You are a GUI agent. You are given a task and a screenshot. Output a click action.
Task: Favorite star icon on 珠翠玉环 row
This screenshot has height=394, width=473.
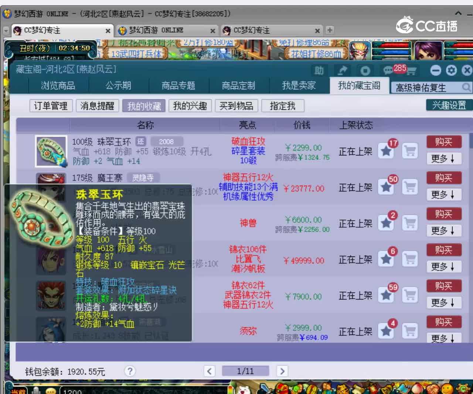[386, 151]
